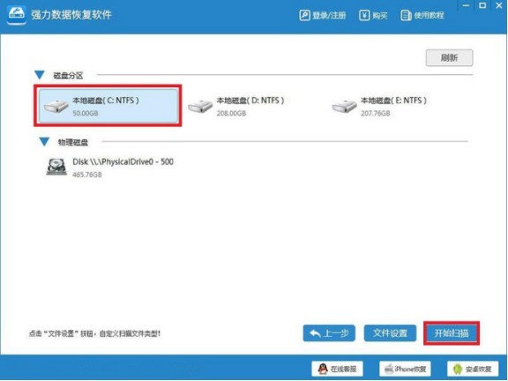Click the app logo icon in title bar
This screenshot has width=508, height=381.
coord(16,14)
